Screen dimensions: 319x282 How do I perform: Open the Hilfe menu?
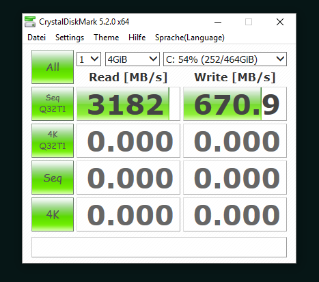click(137, 38)
